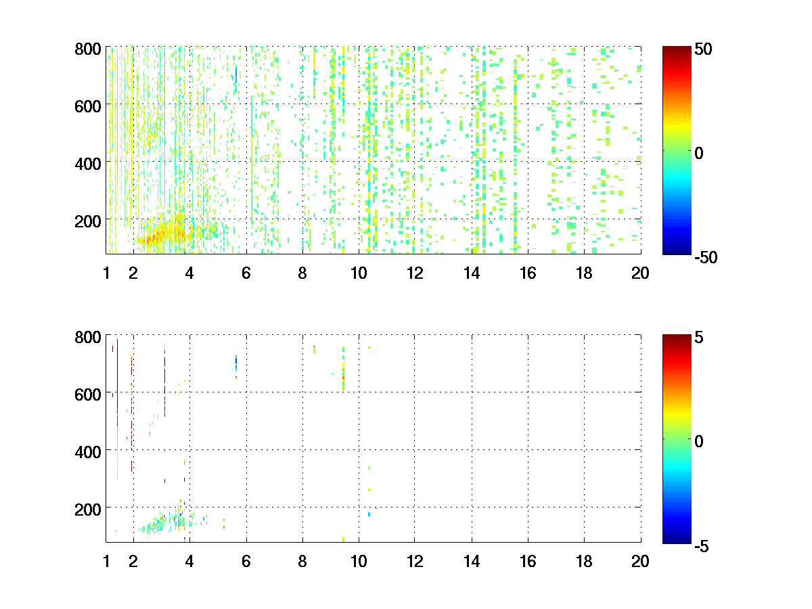
Task: Click the '0' label on the lower colorbar
Action: (x=700, y=441)
